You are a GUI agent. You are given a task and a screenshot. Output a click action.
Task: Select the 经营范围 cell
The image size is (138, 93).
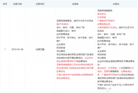click(x=40, y=49)
